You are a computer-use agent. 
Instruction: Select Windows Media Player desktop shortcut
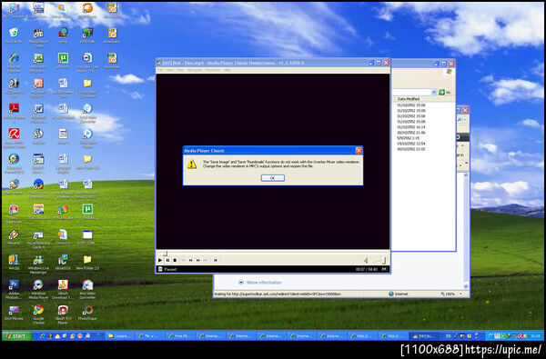coord(38,289)
